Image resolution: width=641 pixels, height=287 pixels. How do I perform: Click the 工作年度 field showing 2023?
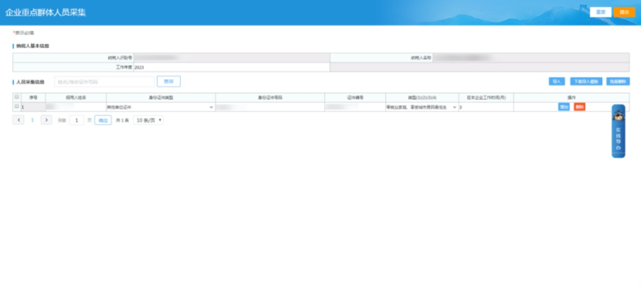coord(232,68)
